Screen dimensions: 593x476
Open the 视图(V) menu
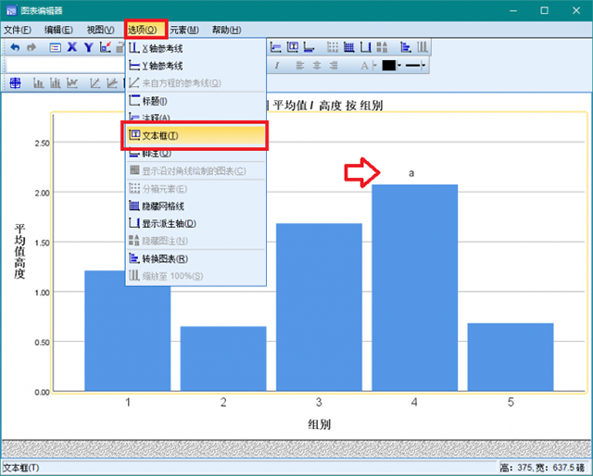click(101, 30)
